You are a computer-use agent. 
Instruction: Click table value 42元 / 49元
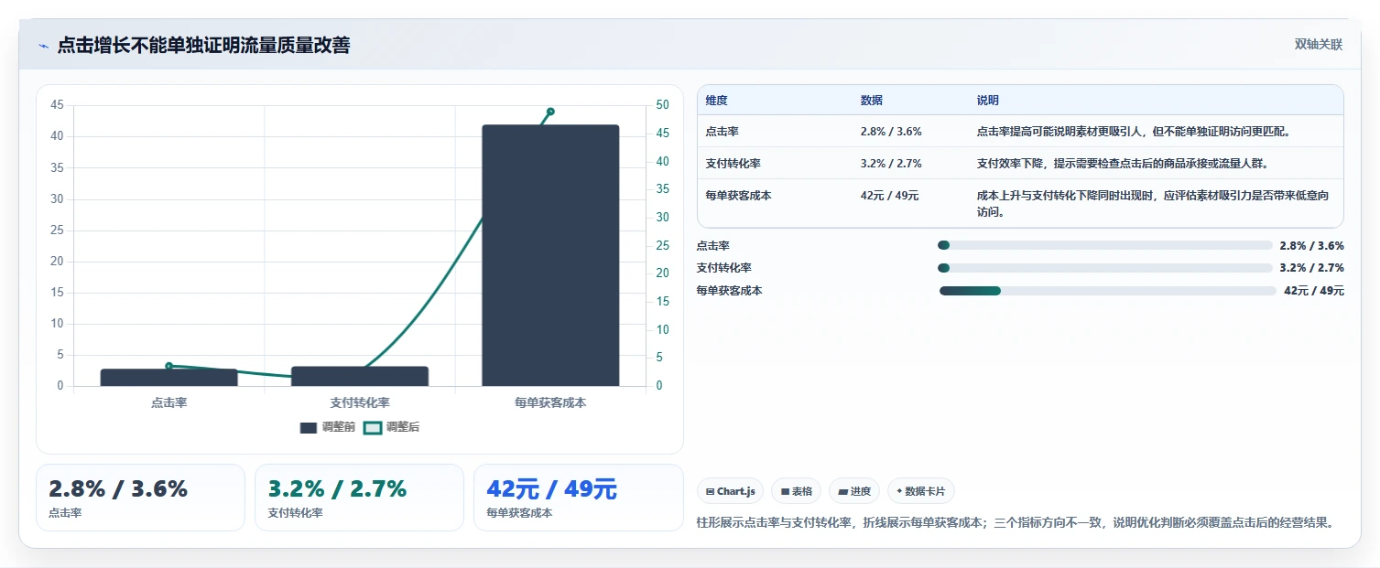tap(889, 195)
